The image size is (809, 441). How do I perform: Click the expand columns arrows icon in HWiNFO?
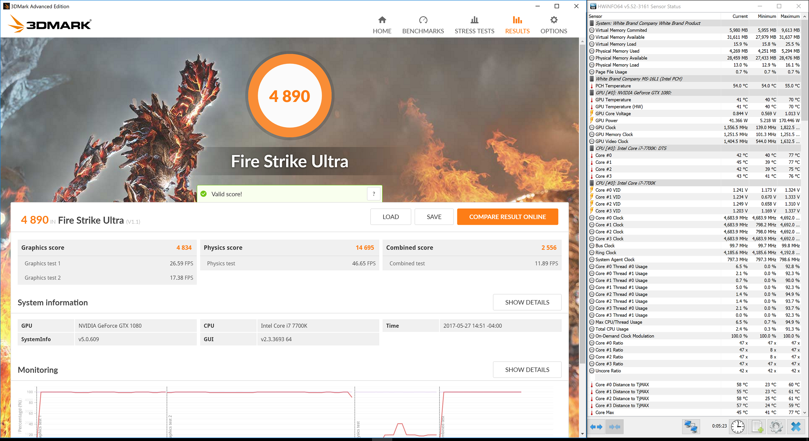(596, 427)
